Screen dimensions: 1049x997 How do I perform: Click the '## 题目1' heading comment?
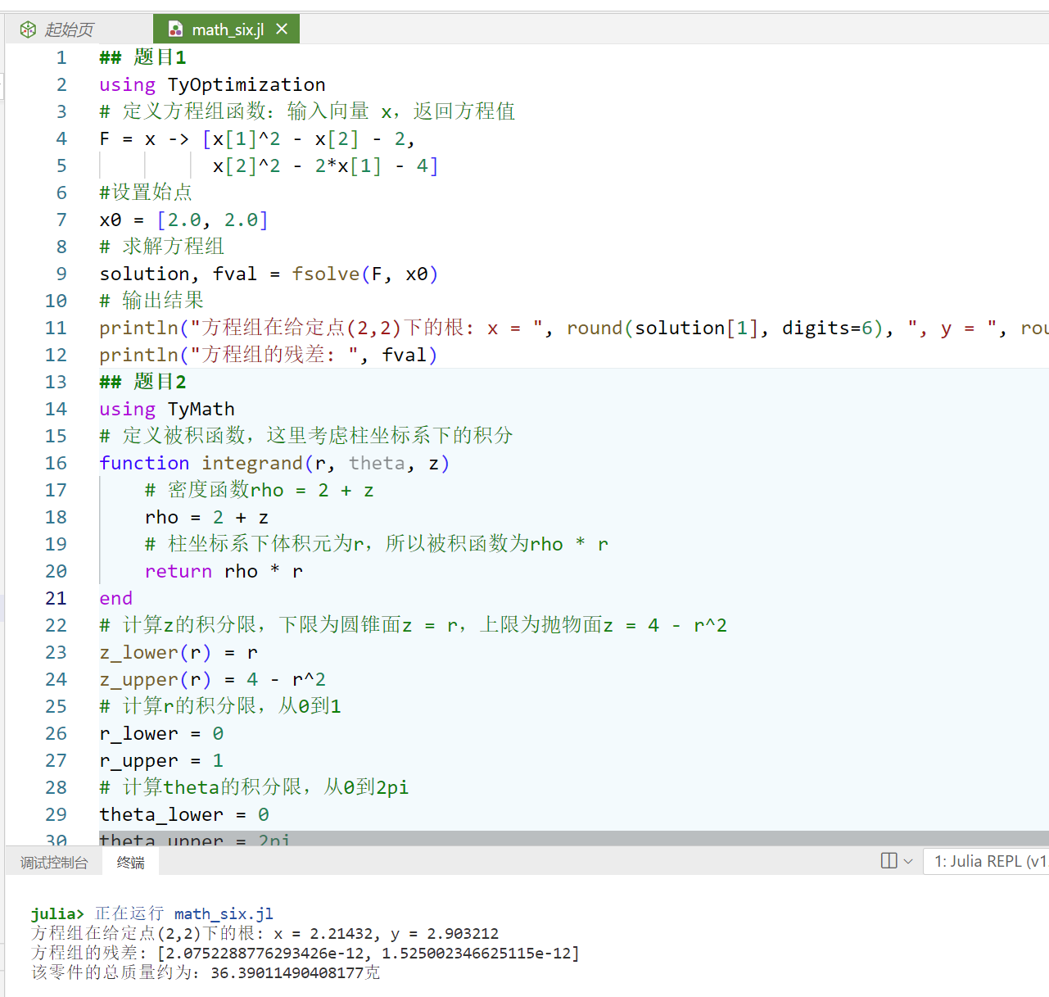click(x=142, y=57)
